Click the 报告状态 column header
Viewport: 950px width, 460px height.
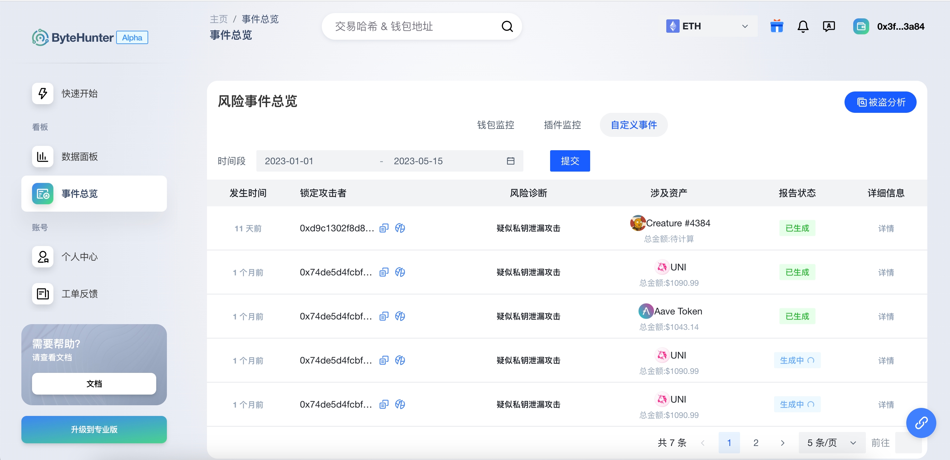click(797, 193)
